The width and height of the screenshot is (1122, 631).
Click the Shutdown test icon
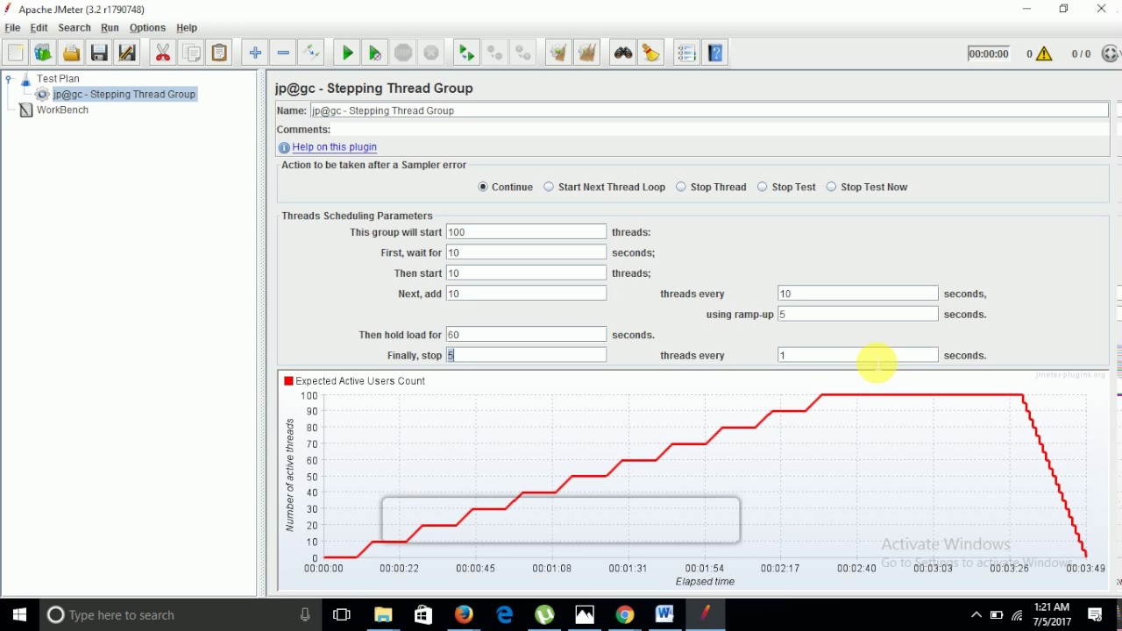click(x=431, y=53)
